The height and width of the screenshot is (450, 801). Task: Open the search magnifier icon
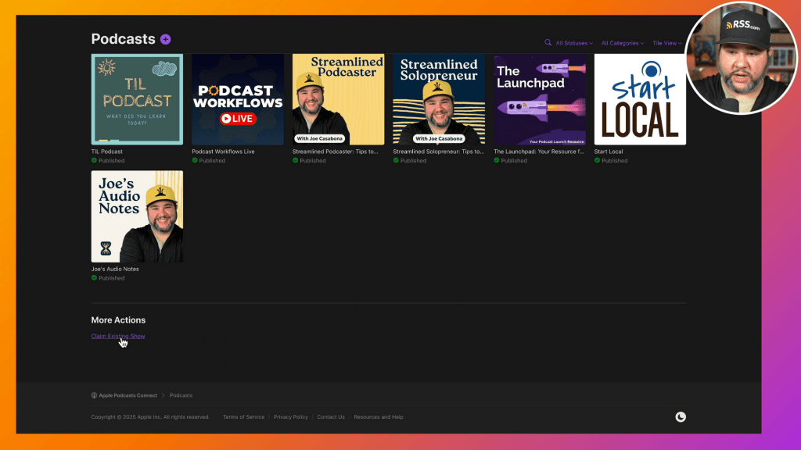tap(548, 43)
